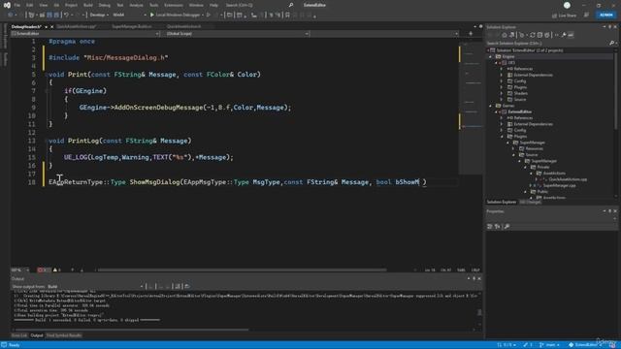Open ExtendEditor project scope dropdown
This screenshot has width=621, height=349.
coord(85,34)
